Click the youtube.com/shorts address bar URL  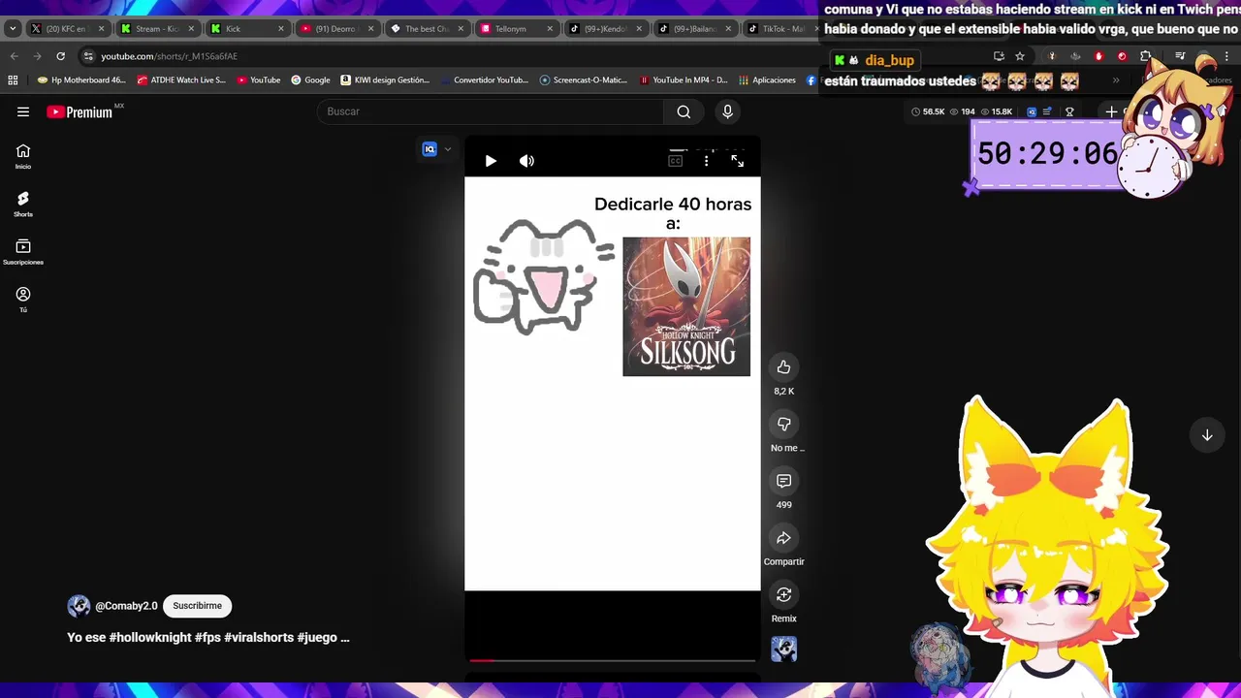point(170,56)
